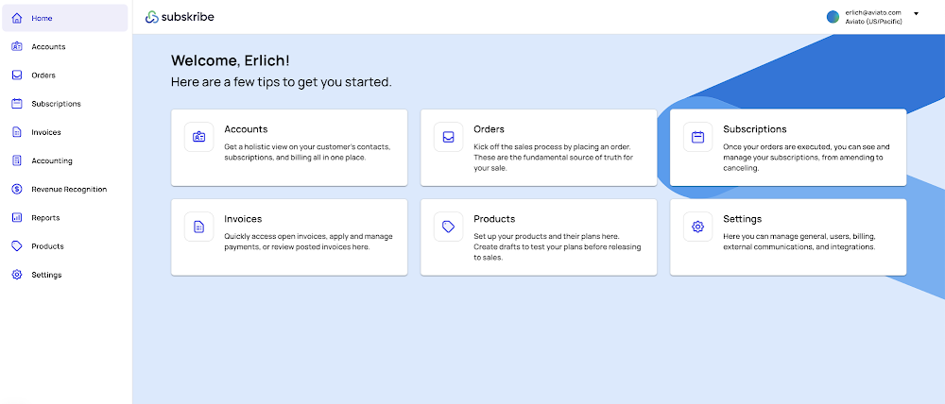The height and width of the screenshot is (404, 945).
Task: Click the Home icon in the sidebar
Action: coord(17,18)
